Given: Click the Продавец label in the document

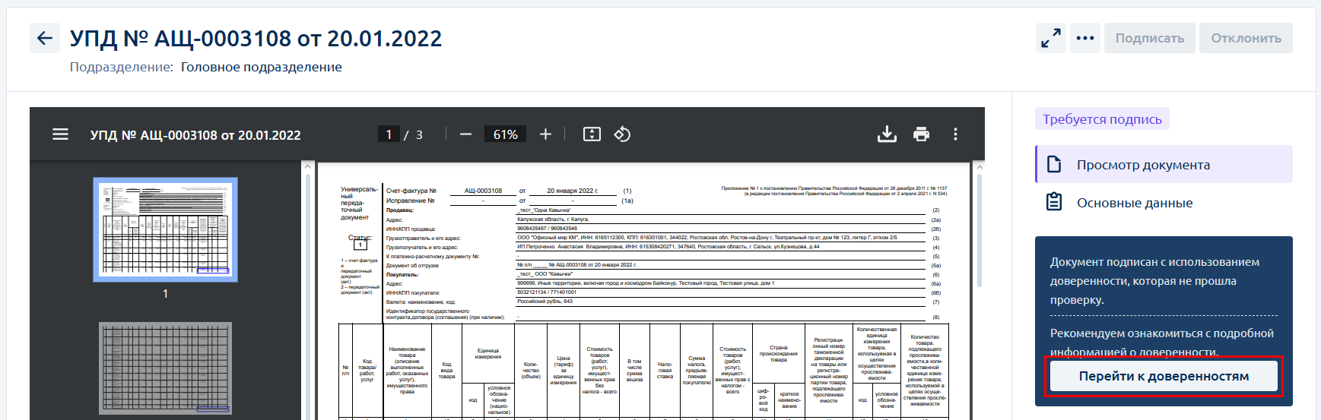Looking at the screenshot, I should [x=400, y=210].
